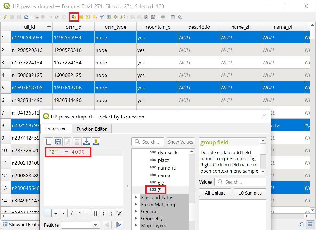Click the name_zh column header

point(241,27)
